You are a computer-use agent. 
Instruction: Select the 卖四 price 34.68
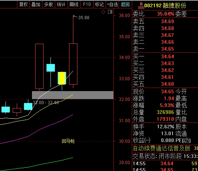coord(167,28)
